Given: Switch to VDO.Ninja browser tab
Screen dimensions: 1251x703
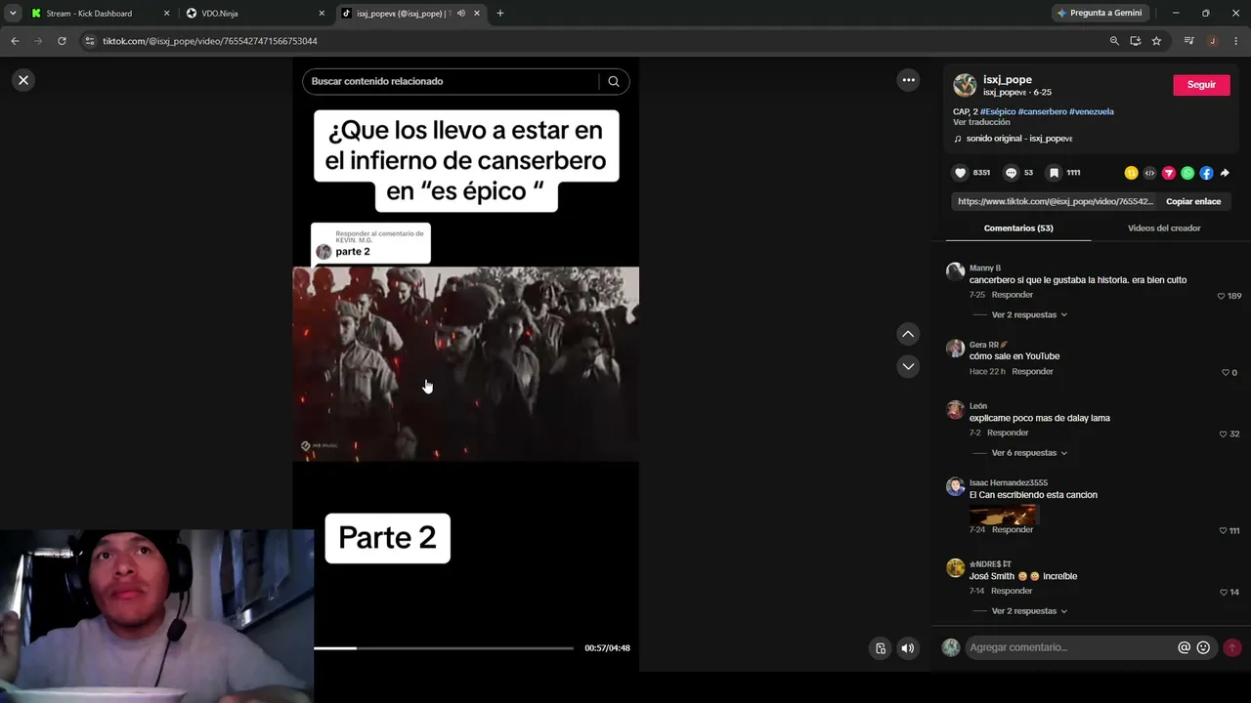Looking at the screenshot, I should click(220, 14).
